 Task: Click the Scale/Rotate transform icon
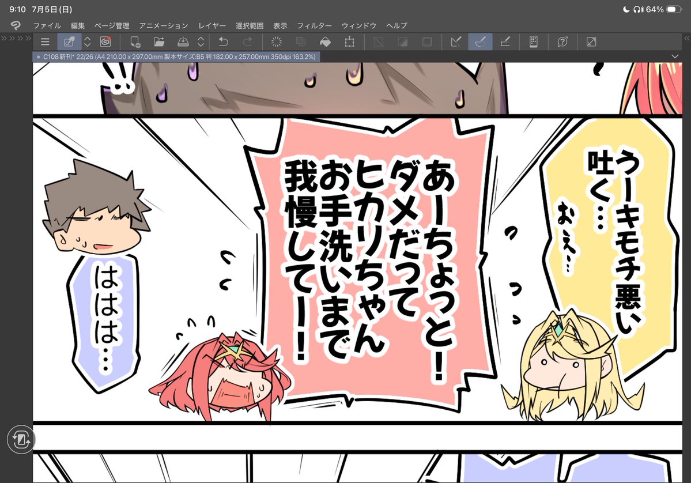pos(349,42)
